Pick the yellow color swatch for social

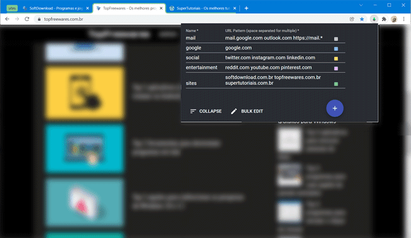[336, 58]
